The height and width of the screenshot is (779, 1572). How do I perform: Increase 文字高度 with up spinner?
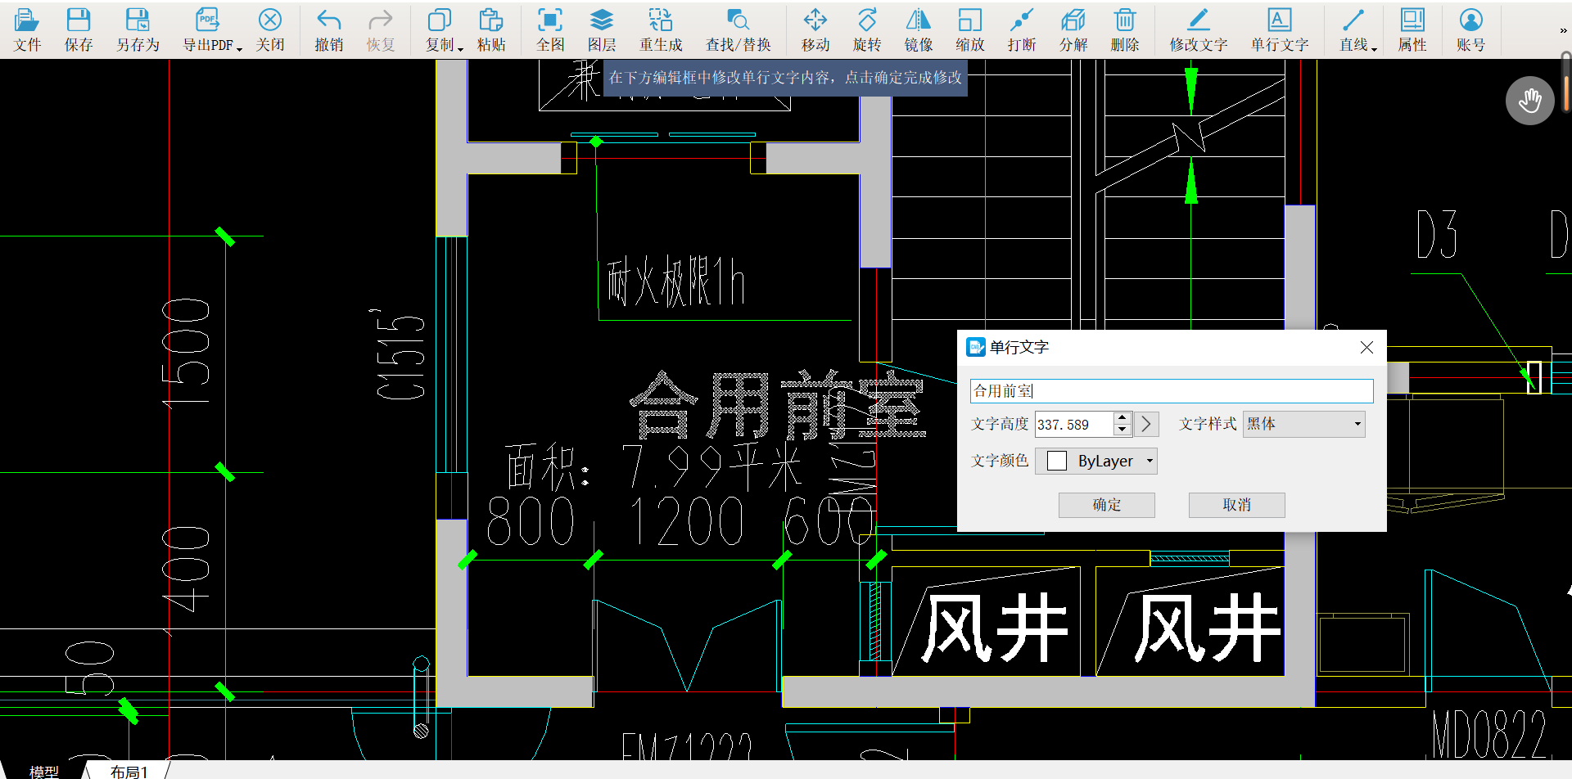click(x=1123, y=418)
